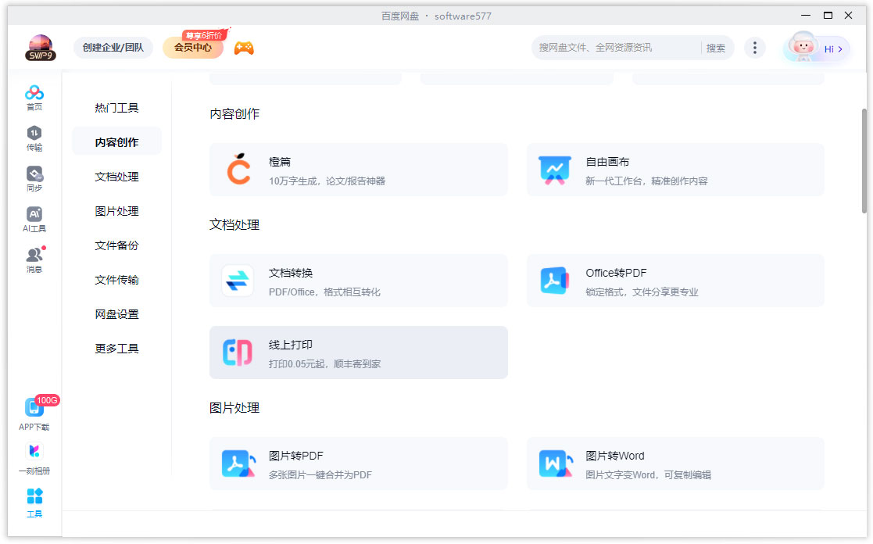Expand the Hi assistant chevron

tap(840, 49)
